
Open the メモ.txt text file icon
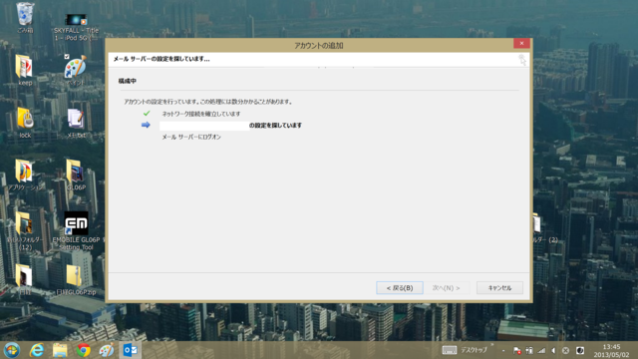point(76,124)
